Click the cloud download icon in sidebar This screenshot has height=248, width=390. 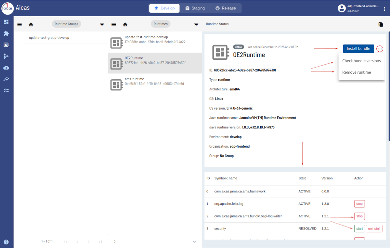(6, 68)
